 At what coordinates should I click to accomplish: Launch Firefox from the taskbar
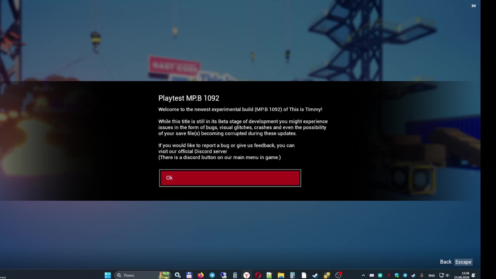pyautogui.click(x=201, y=275)
